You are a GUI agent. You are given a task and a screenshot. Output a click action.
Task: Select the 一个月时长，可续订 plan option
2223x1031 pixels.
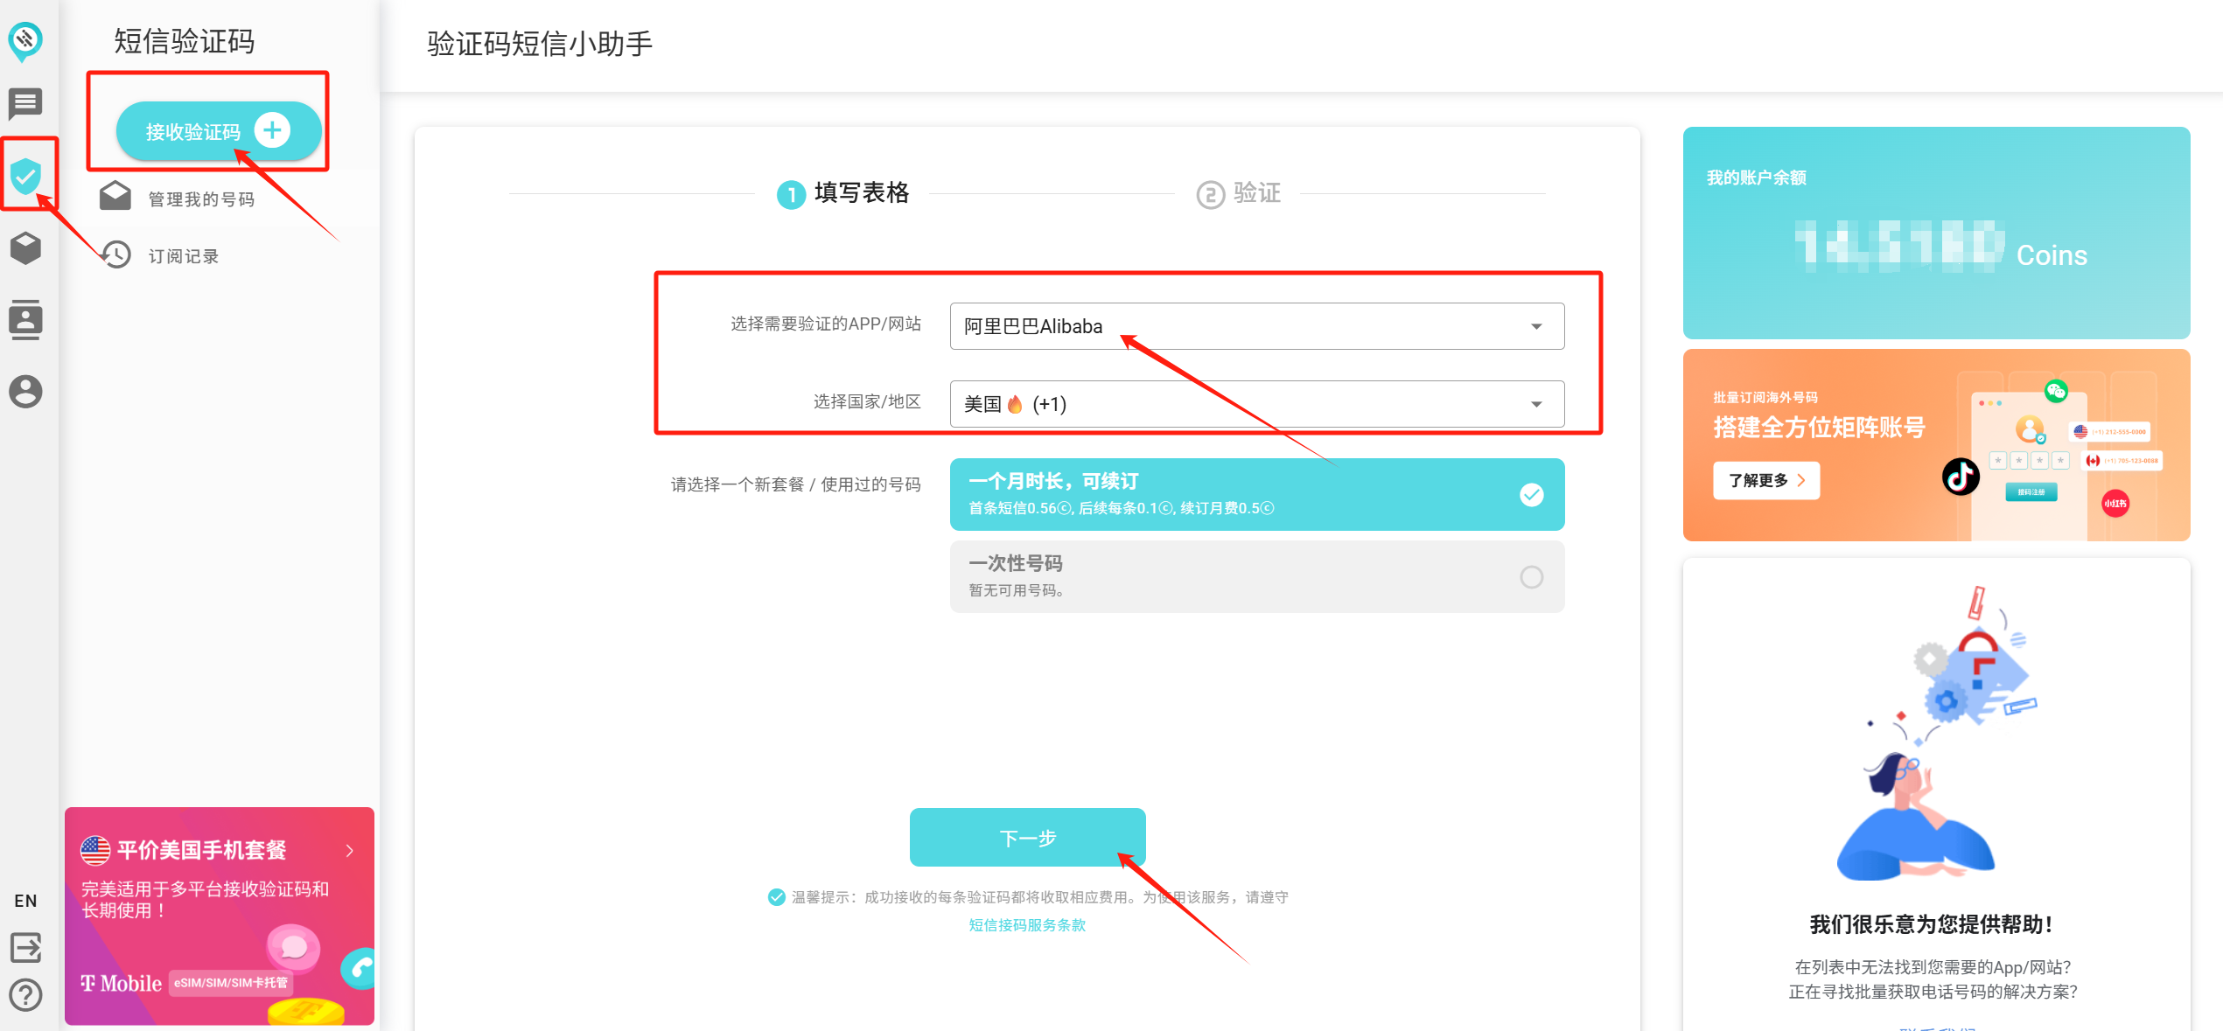coord(1256,494)
